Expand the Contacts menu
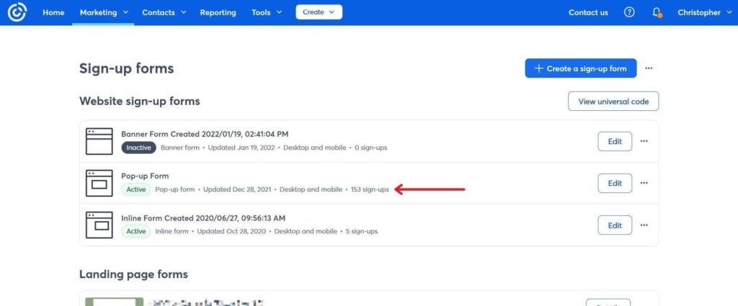Viewport: 738px width, 306px height. click(164, 13)
